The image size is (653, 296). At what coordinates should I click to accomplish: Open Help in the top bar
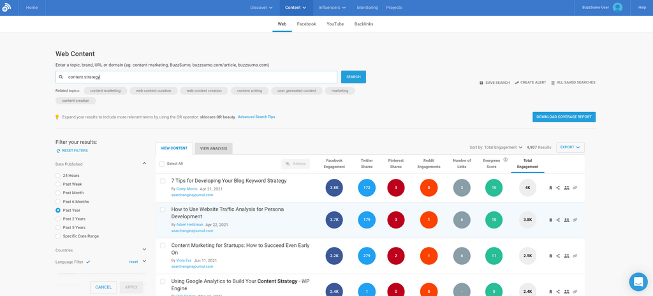pos(642,8)
